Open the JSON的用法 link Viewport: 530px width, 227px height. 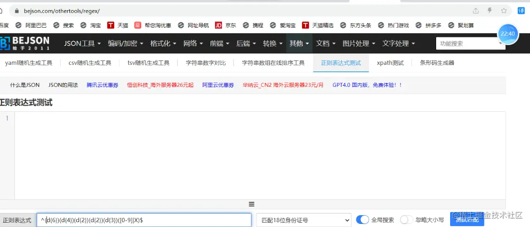pos(63,85)
